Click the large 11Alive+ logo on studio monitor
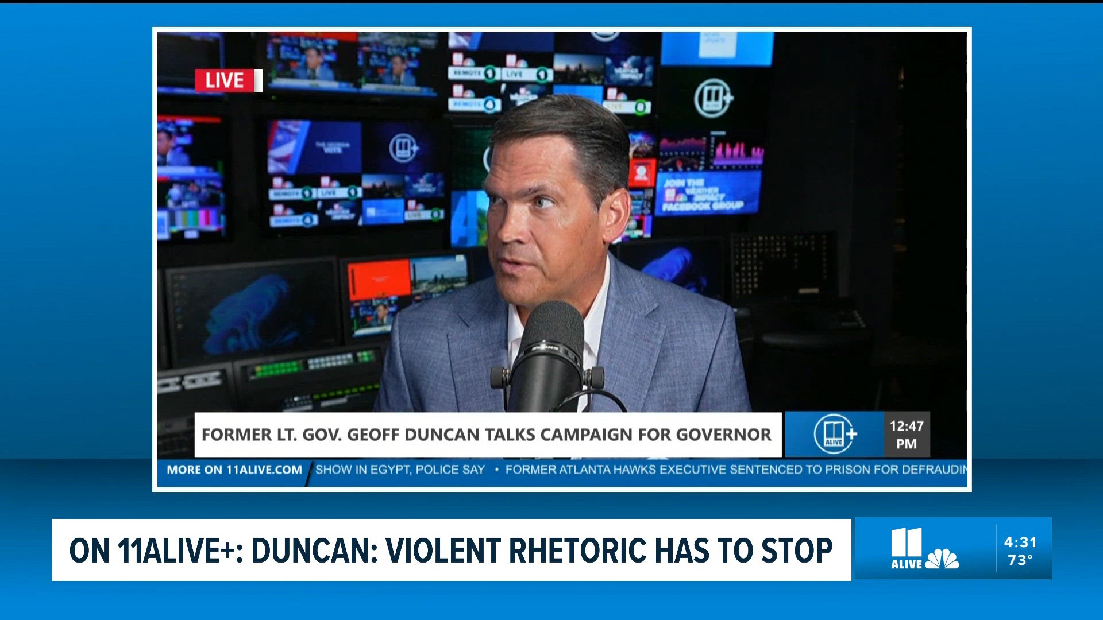 point(713,98)
